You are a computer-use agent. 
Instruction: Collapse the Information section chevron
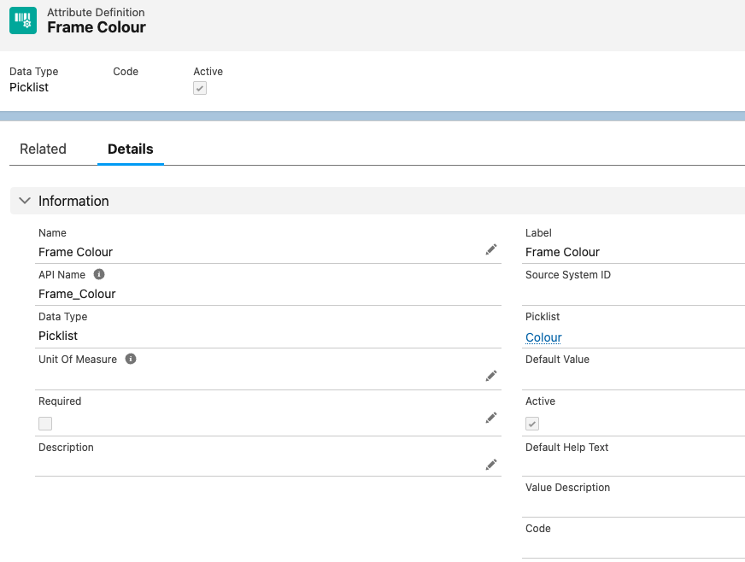[x=24, y=201]
